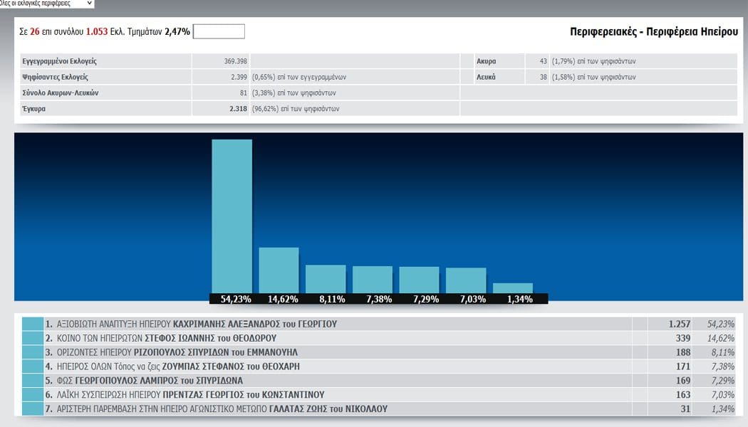Select the ΑΞΙΟΒΙΩΤΗ ΑΝΑΠΤΥΞΗ ΗΠΕΙΡΟΥ ΚΑΧΡΙΜΑΝΗΣ entry
748x427 pixels.
coord(191,324)
